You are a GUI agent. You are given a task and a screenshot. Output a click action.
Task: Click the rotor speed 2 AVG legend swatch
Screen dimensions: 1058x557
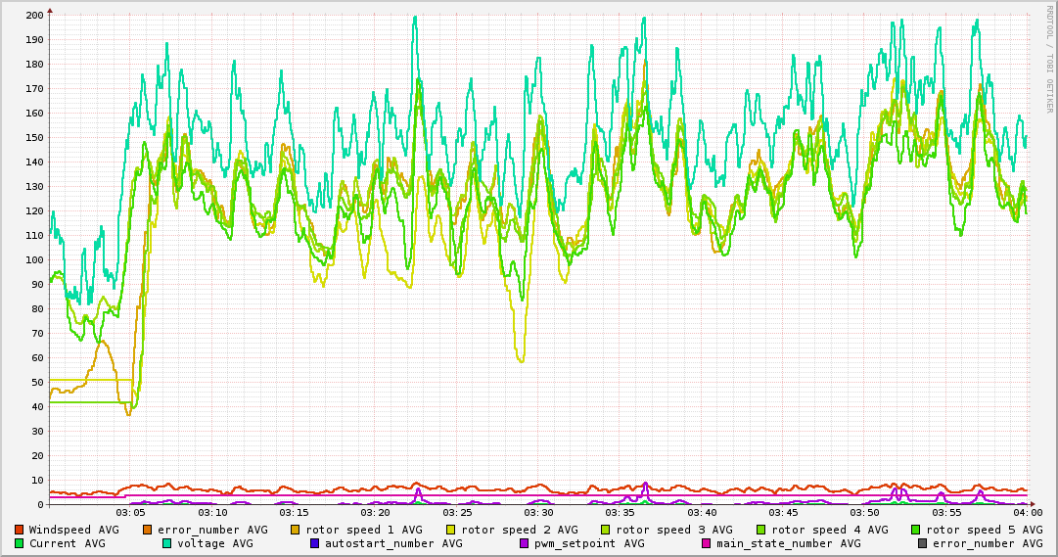point(451,530)
